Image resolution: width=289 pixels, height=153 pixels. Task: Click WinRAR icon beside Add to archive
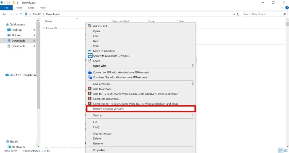(x=89, y=89)
